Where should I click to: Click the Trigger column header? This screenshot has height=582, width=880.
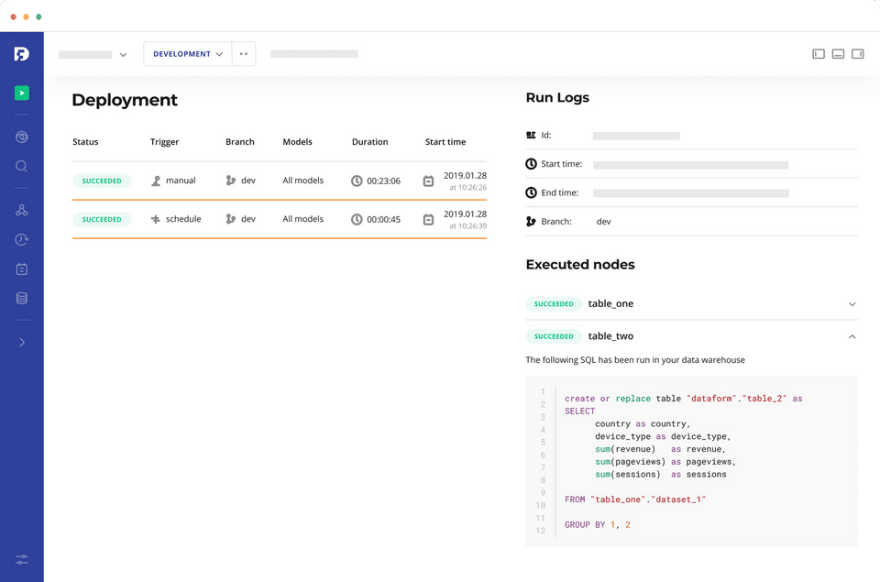[164, 142]
